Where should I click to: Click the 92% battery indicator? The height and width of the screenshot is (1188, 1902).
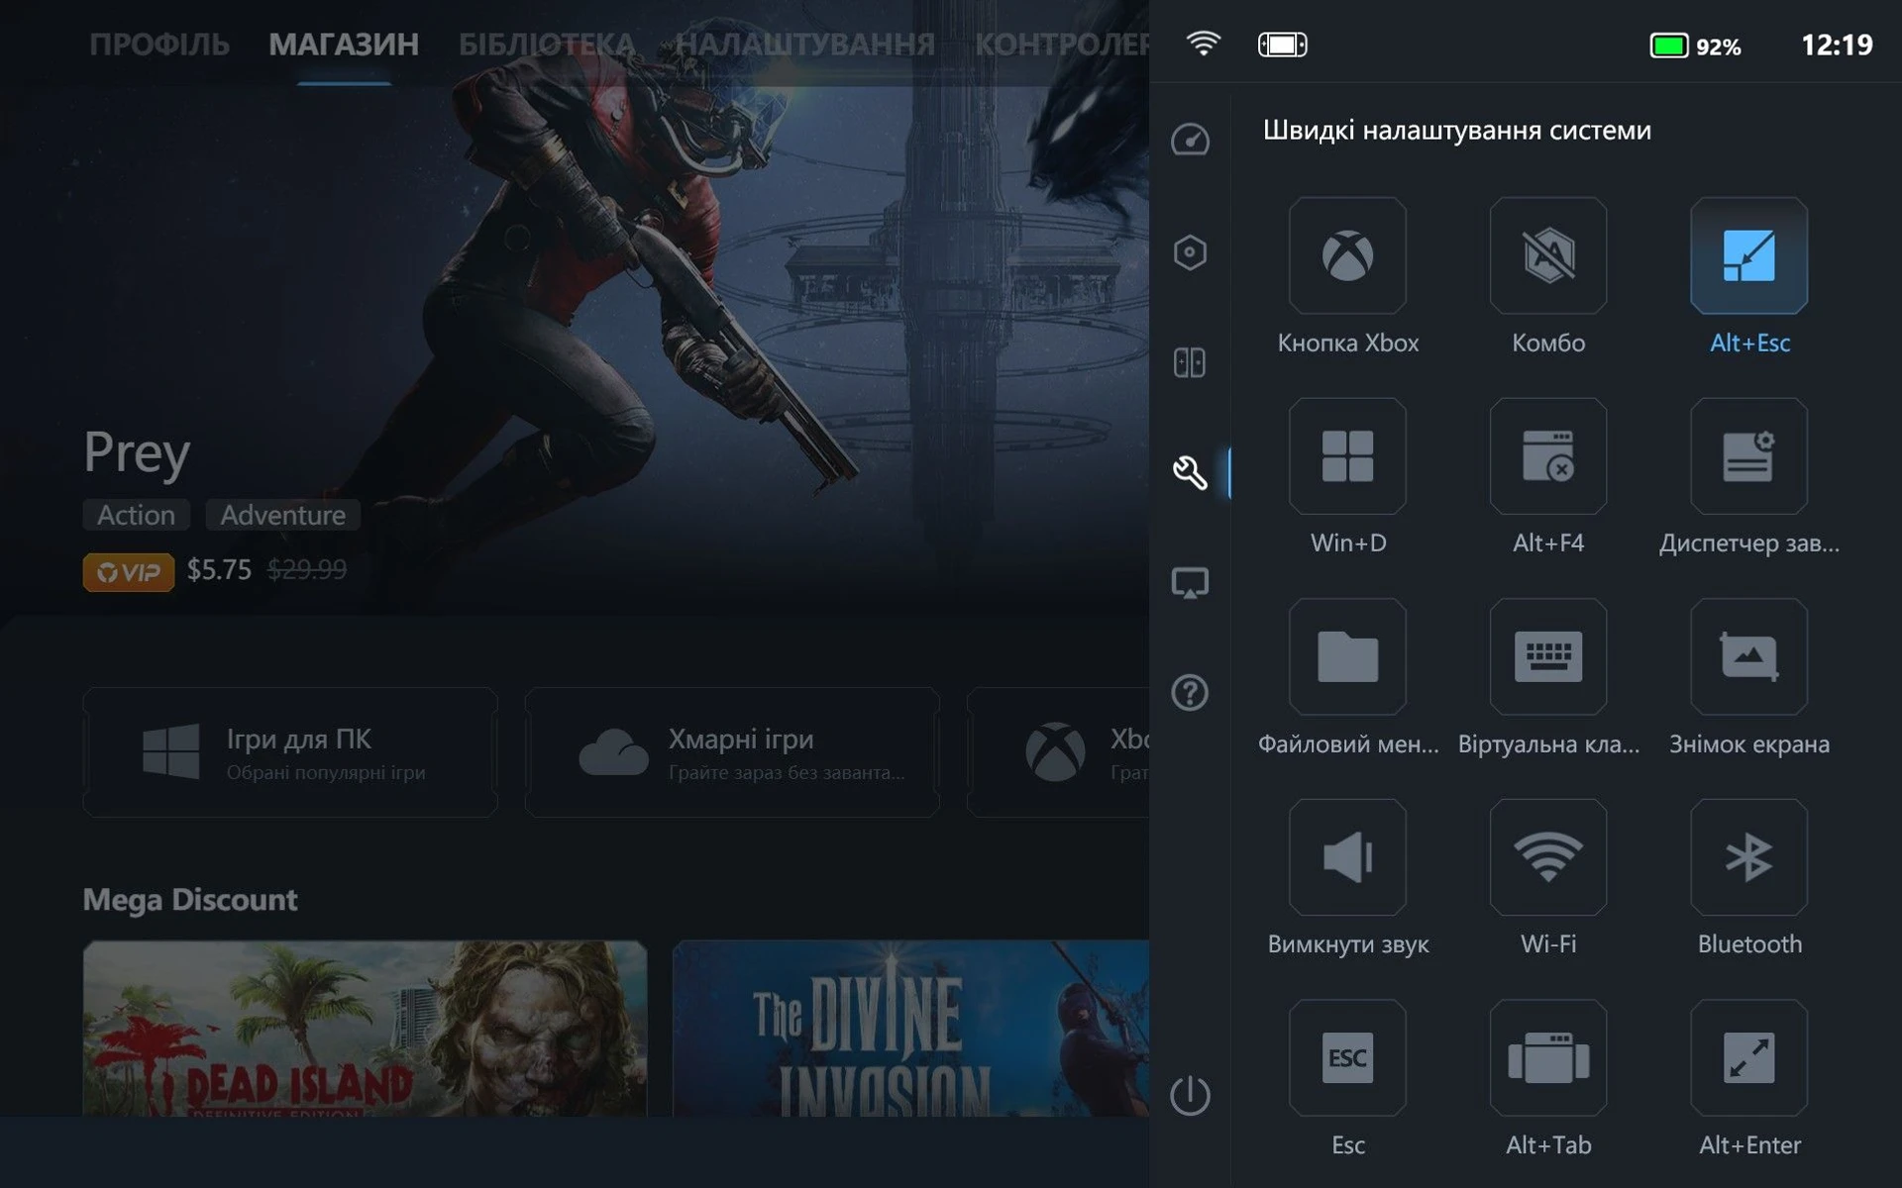pyautogui.click(x=1695, y=46)
